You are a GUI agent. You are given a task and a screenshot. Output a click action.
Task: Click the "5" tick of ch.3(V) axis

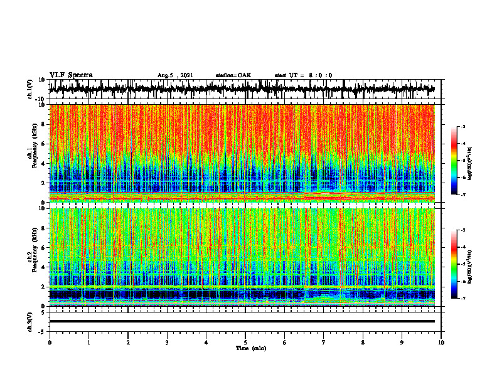coord(44,312)
